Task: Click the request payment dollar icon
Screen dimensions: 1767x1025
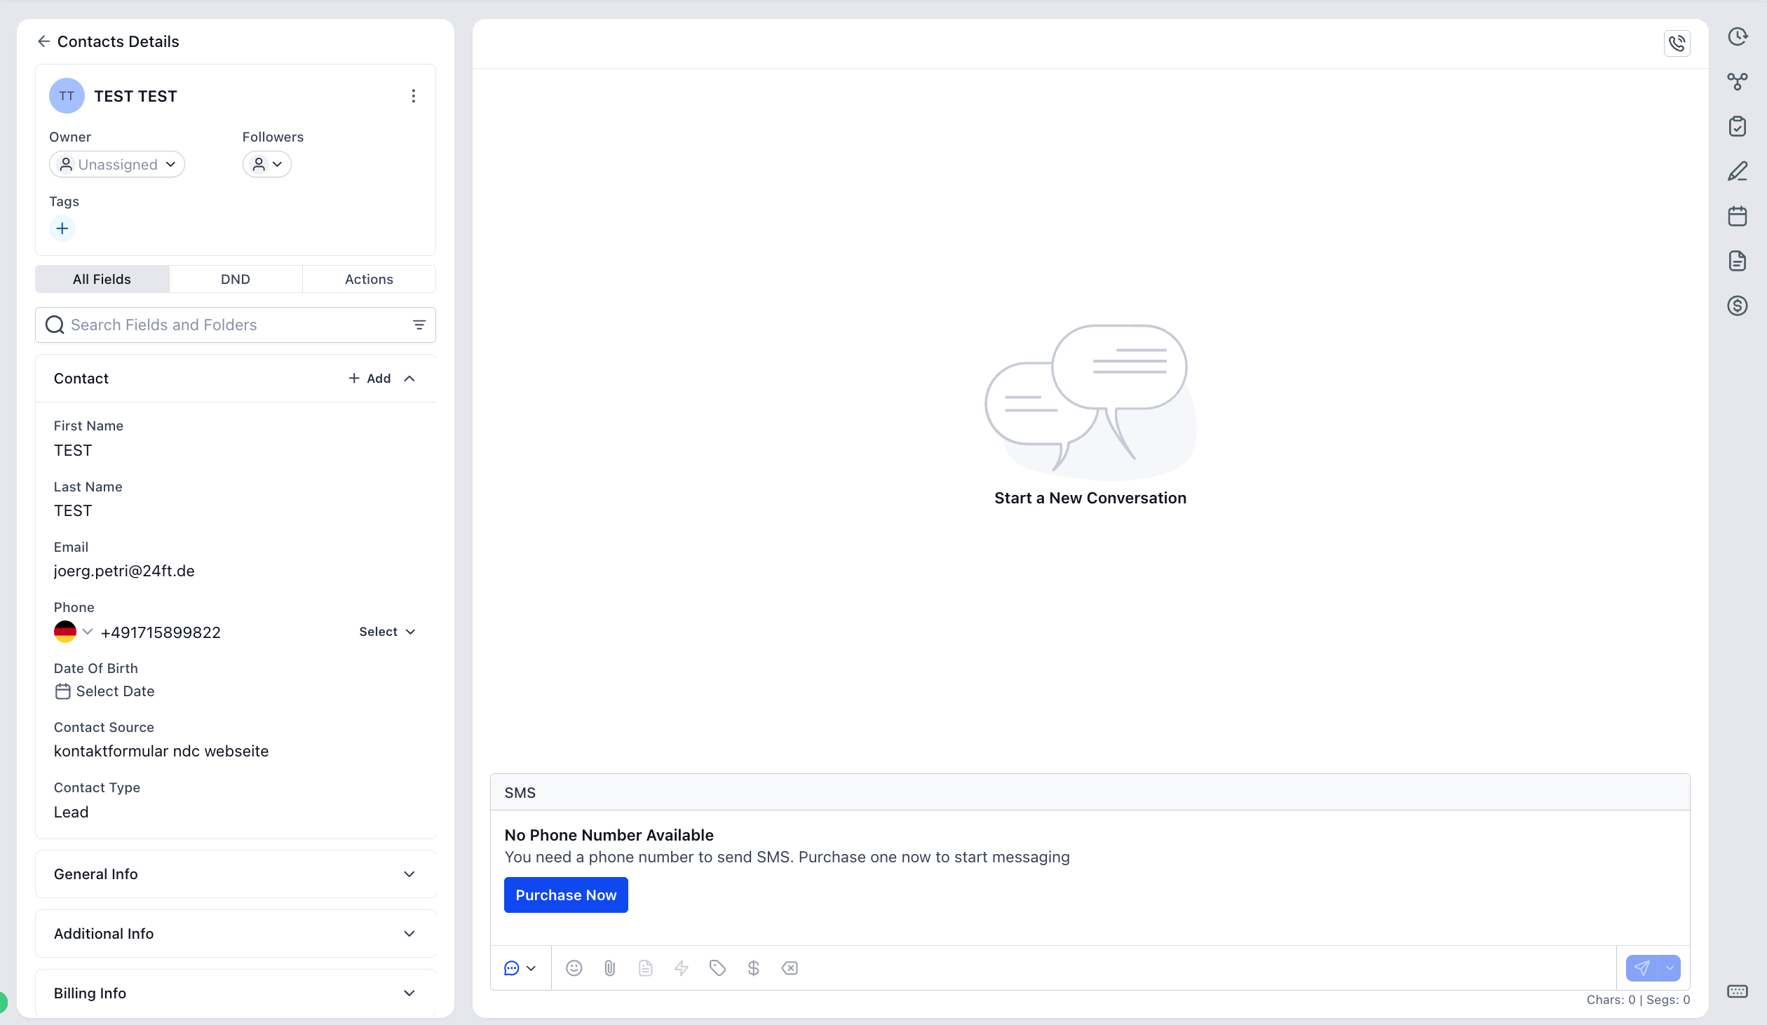Action: [x=753, y=968]
